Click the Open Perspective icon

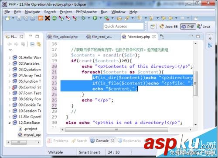[153, 27]
